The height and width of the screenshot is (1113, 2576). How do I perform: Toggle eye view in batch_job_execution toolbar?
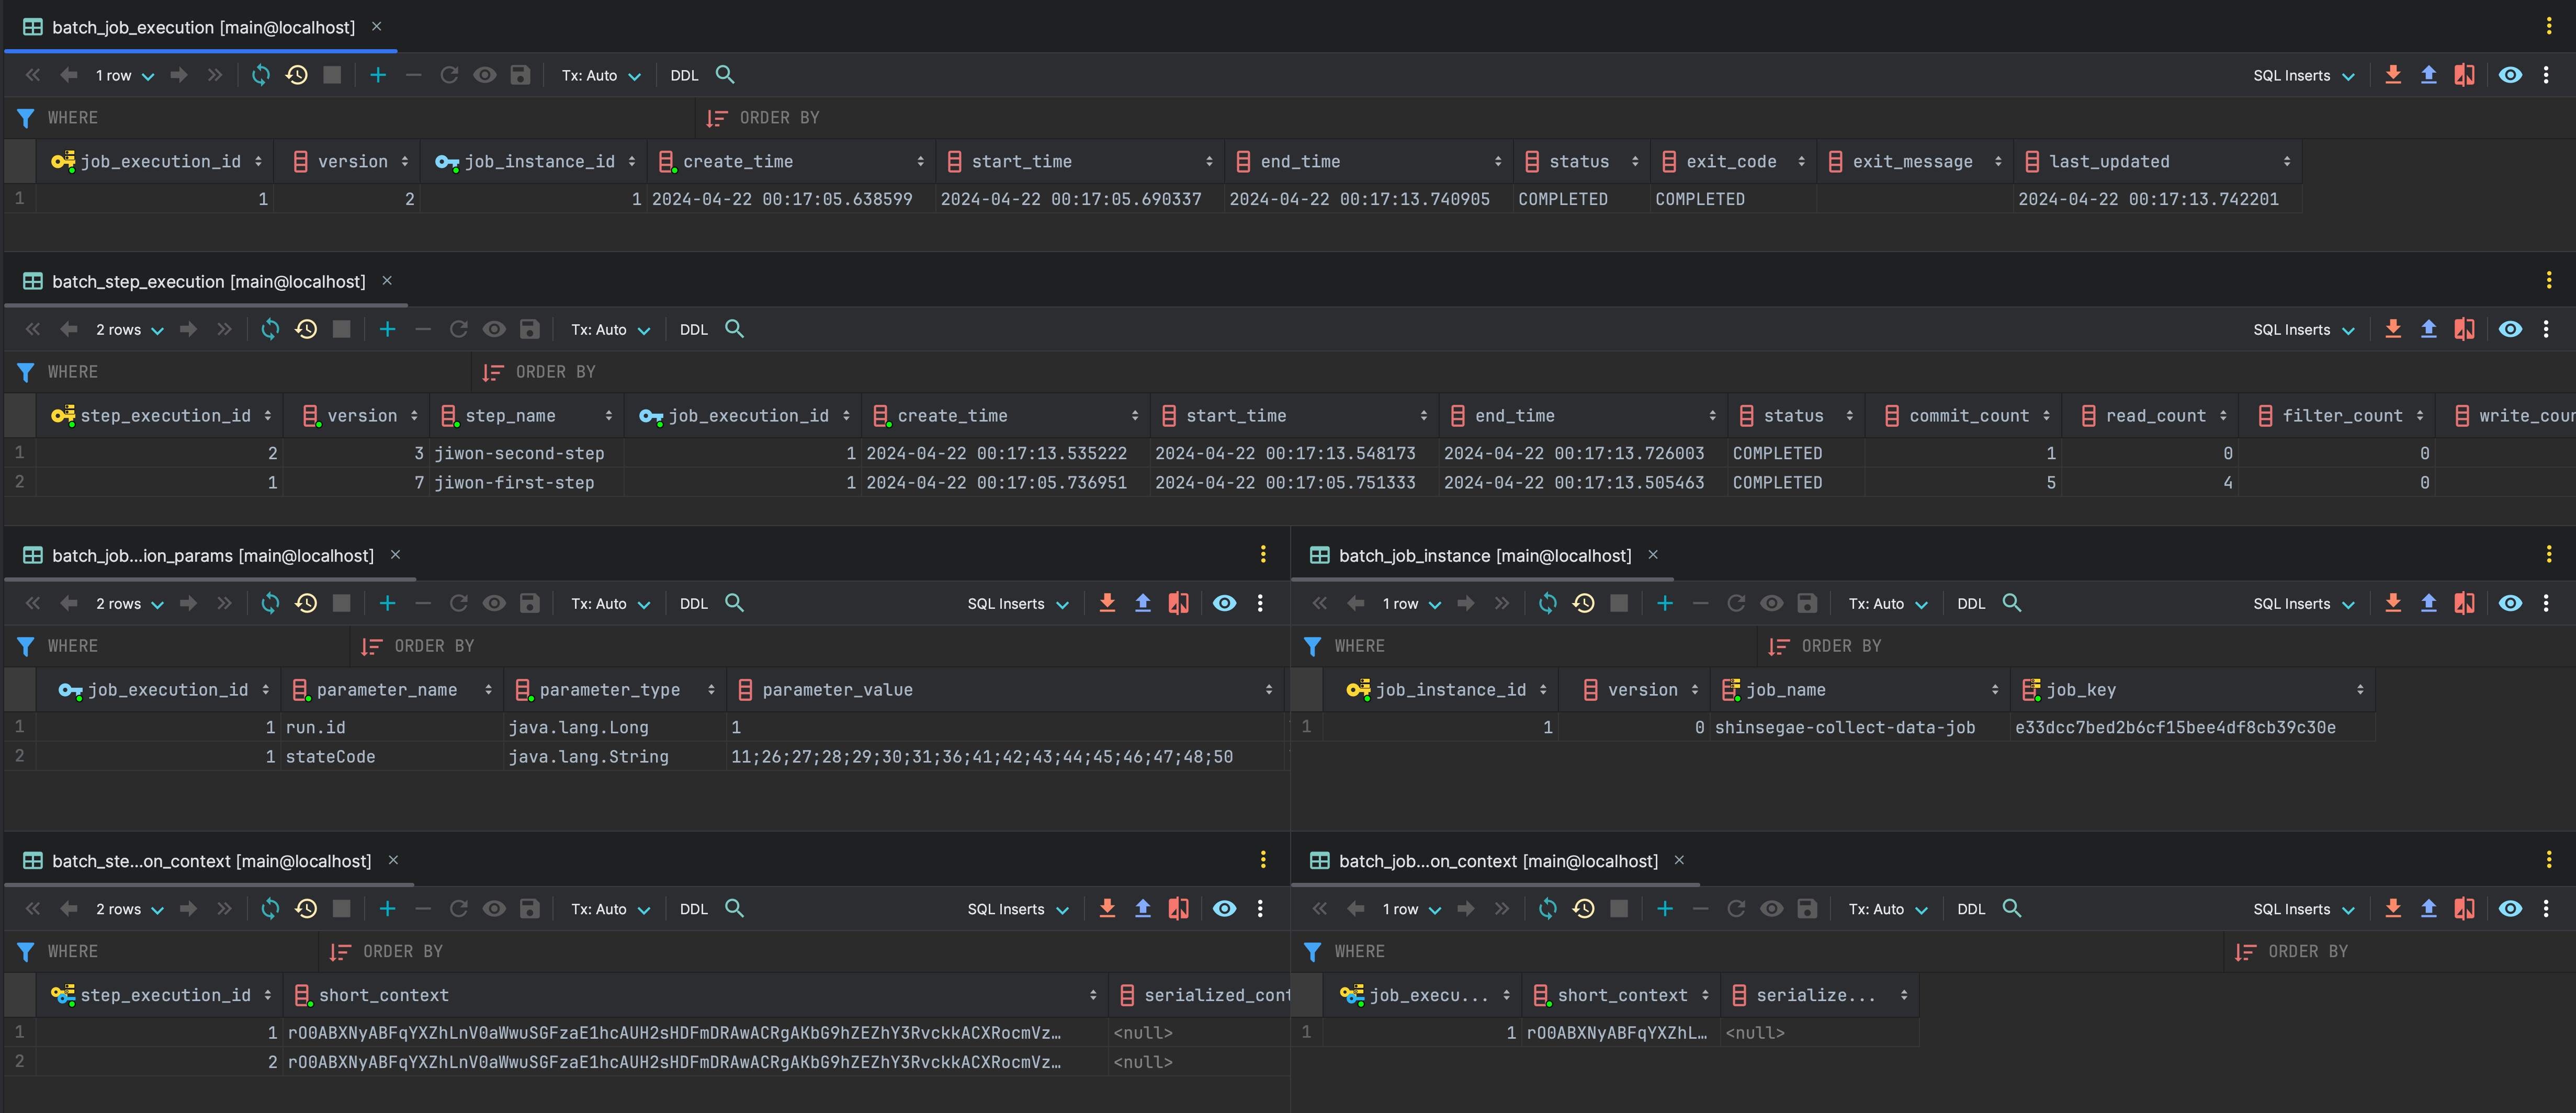pos(2510,75)
